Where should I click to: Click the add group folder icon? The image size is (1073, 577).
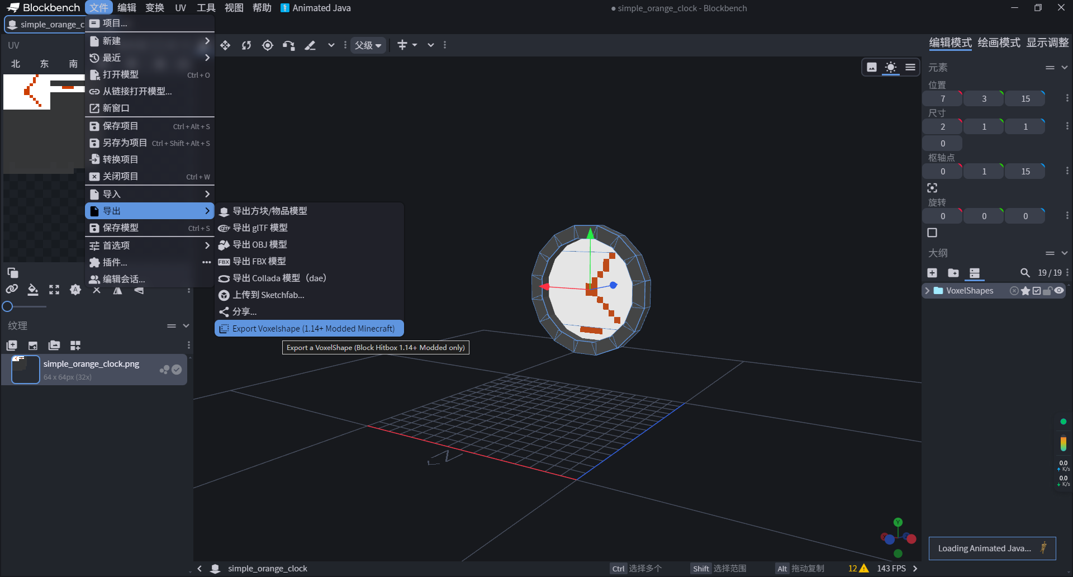tap(953, 273)
